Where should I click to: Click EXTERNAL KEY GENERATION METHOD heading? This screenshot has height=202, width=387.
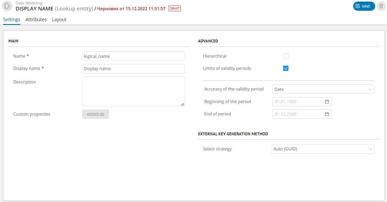[x=233, y=134]
